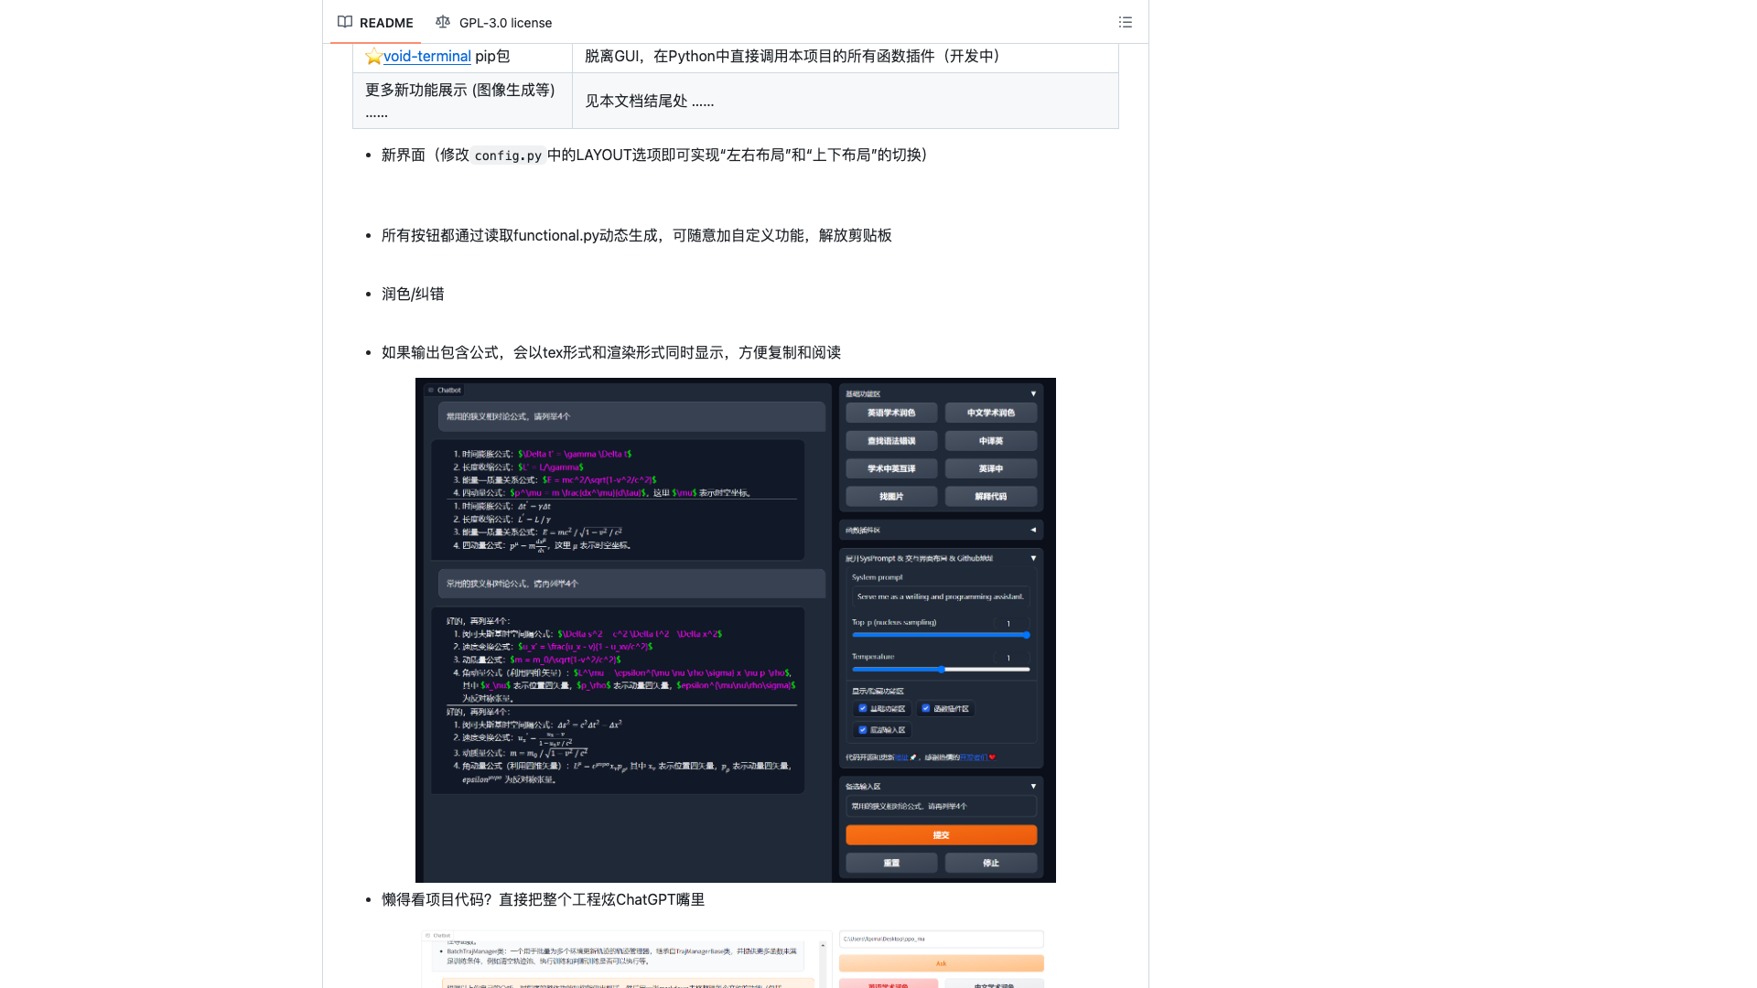
Task: Collapse the 备选输入区 panel arrow
Action: click(1033, 787)
